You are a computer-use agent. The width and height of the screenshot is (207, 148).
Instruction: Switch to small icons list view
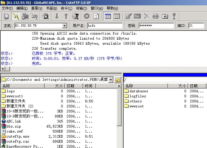(x=117, y=16)
